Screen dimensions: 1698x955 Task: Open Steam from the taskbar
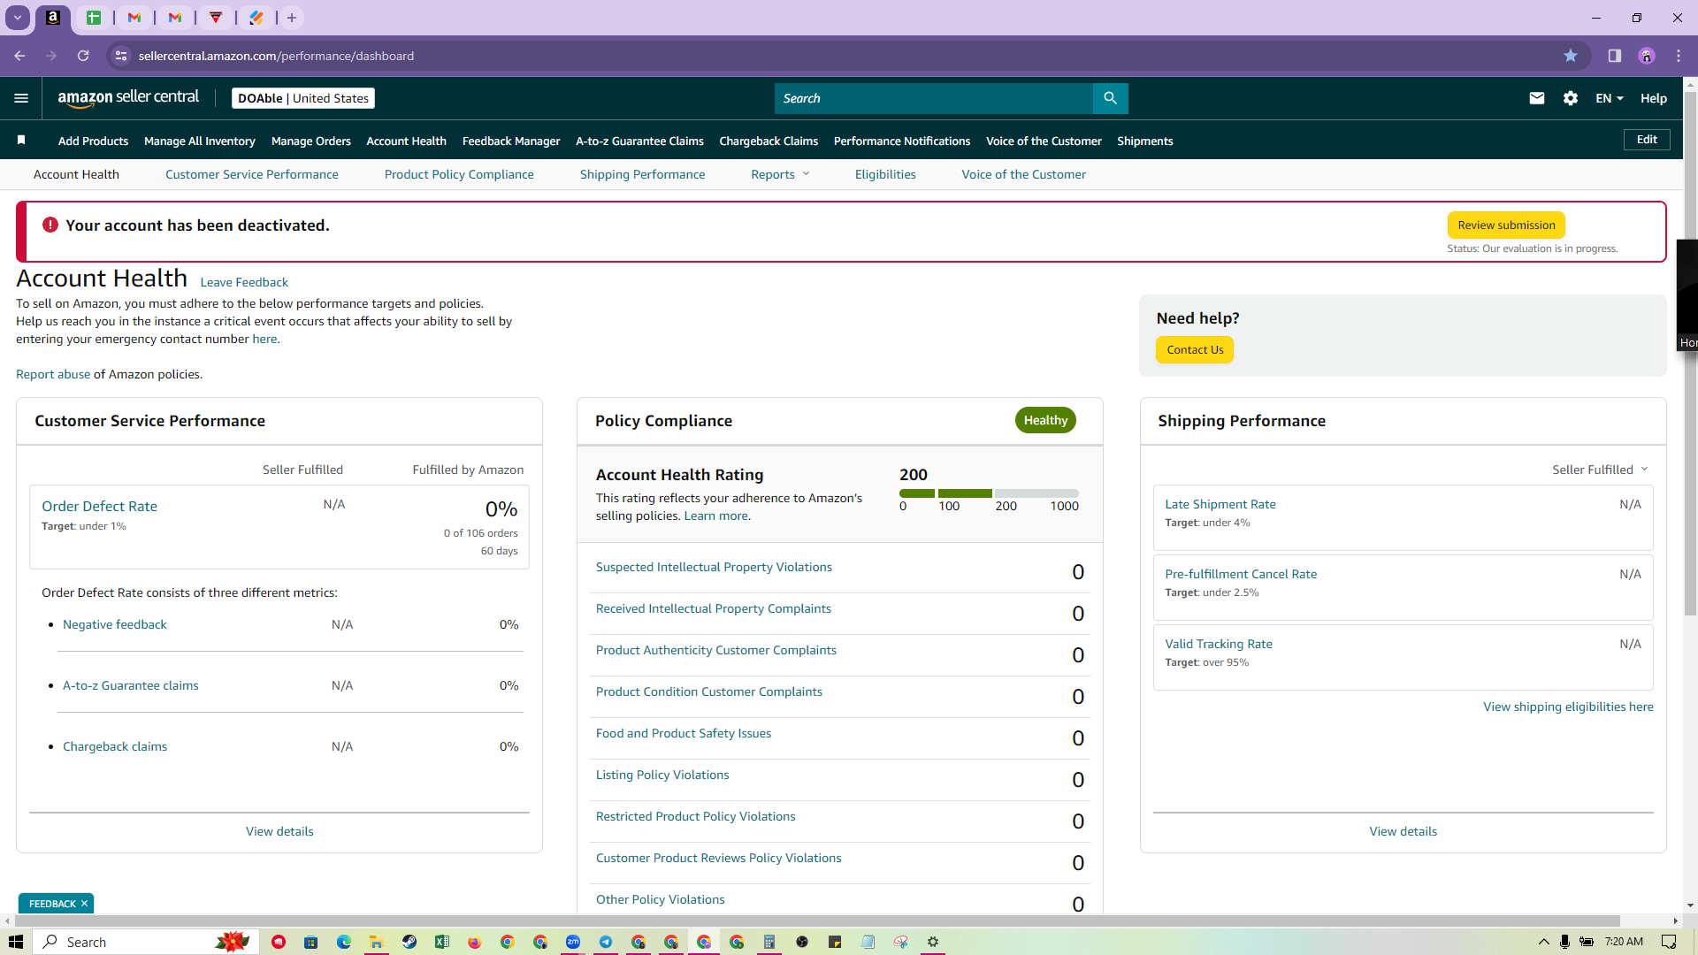pos(409,942)
